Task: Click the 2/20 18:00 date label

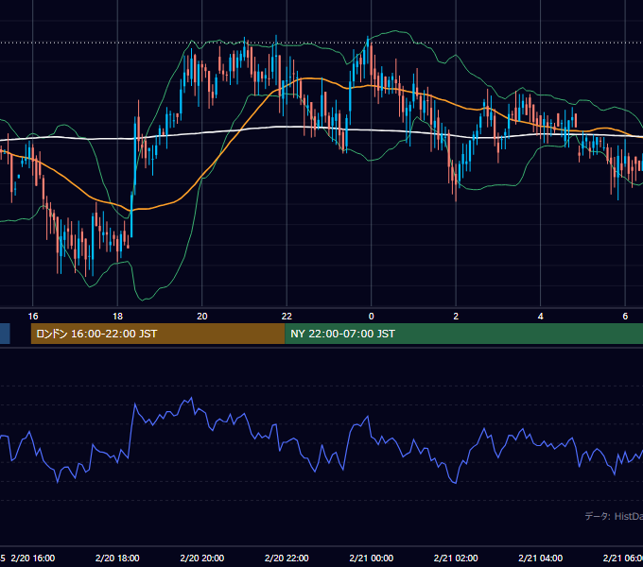Action: [x=117, y=558]
